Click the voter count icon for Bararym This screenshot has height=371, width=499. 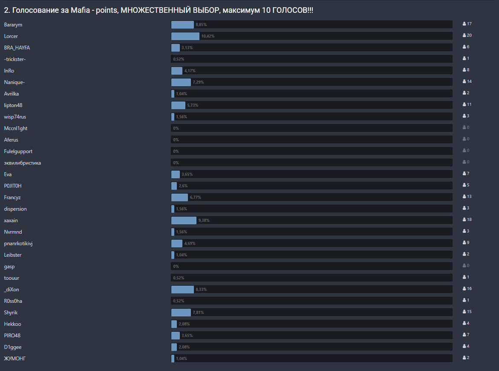[464, 24]
